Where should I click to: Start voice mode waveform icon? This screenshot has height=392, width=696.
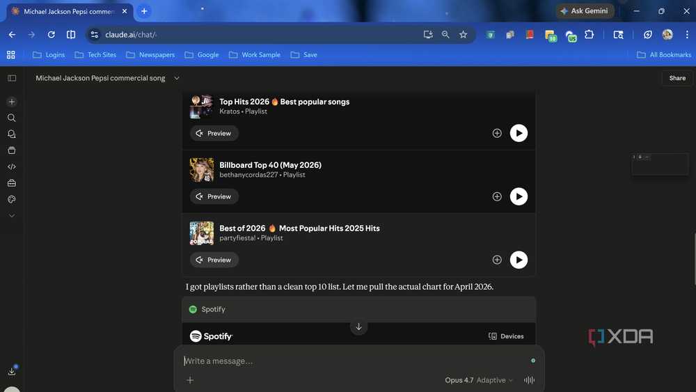coord(529,380)
